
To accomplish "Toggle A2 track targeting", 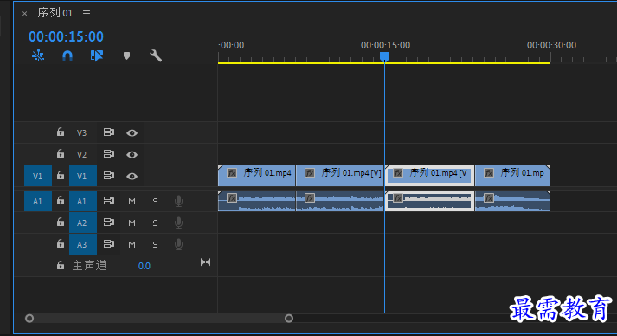I will pyautogui.click(x=82, y=223).
